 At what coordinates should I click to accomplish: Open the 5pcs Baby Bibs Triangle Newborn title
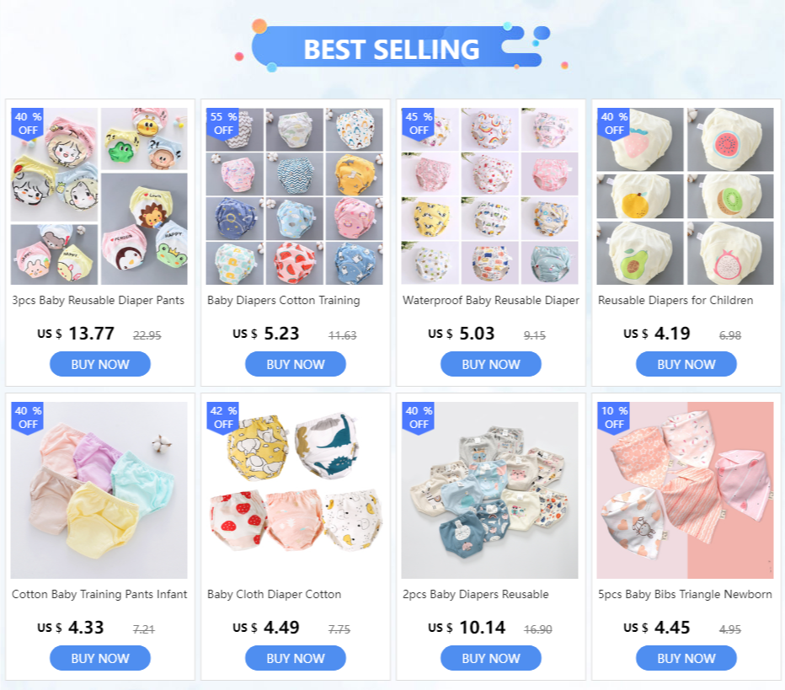tap(685, 594)
